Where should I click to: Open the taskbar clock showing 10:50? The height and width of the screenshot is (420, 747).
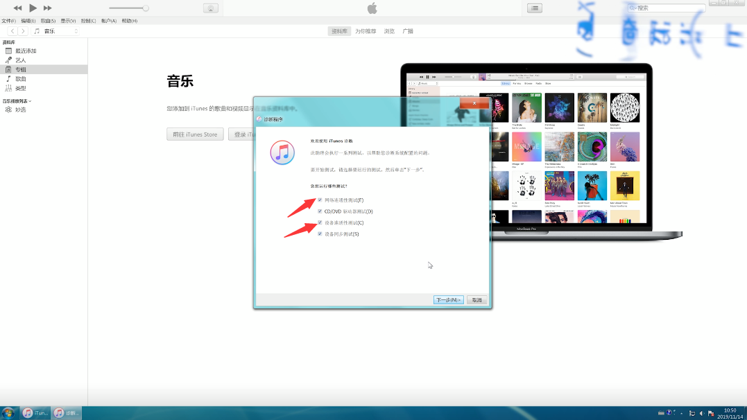[x=730, y=413]
